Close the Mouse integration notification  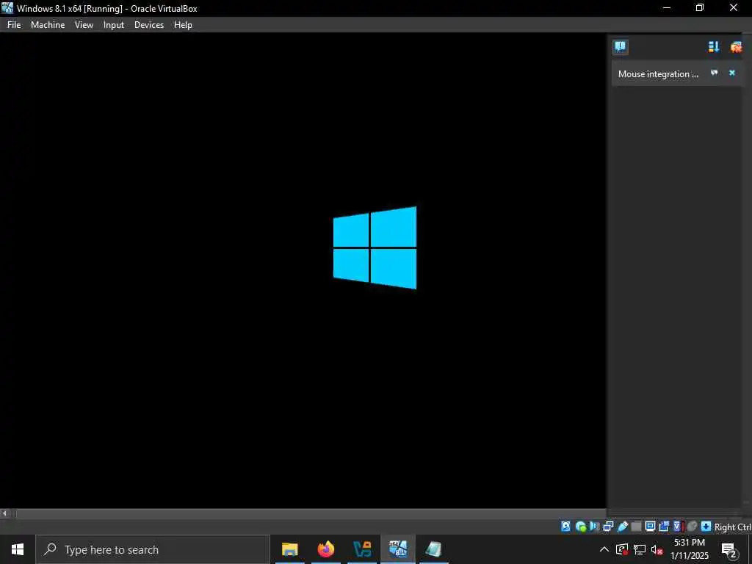click(732, 73)
